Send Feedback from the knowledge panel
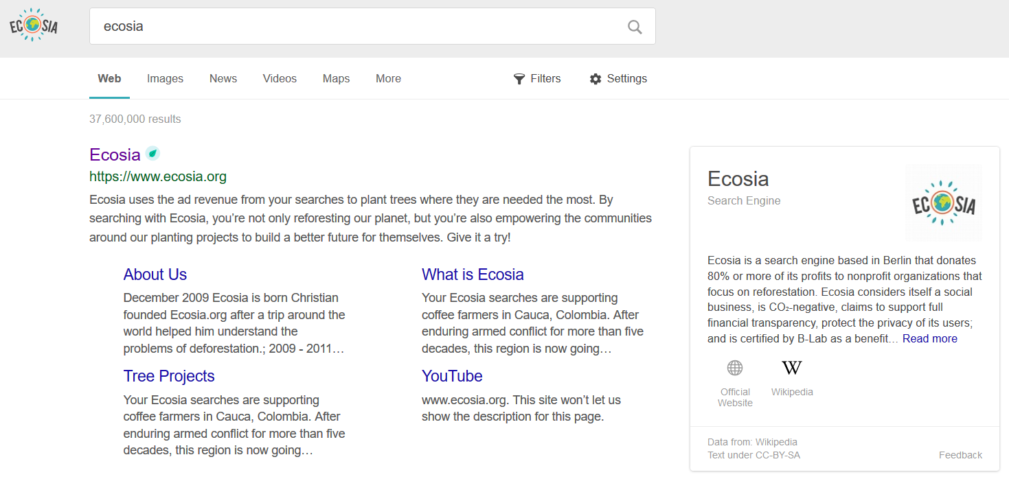Screen dimensions: 1009x479 click(960, 454)
